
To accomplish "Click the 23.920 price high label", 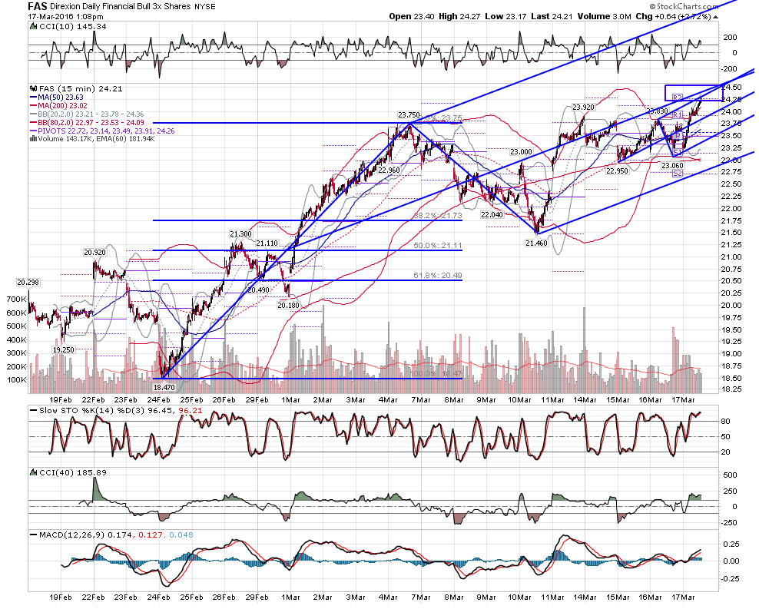I will 583,108.
